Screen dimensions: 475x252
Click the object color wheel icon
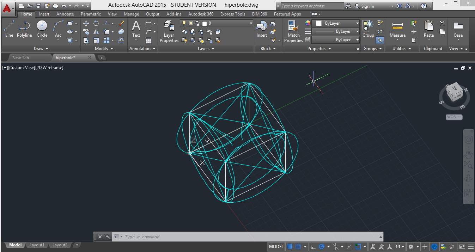[308, 23]
